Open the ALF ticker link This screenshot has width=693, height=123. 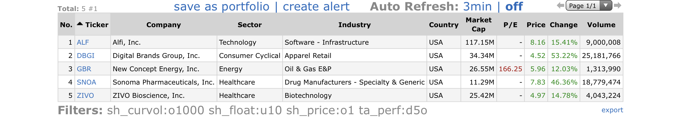tap(83, 42)
